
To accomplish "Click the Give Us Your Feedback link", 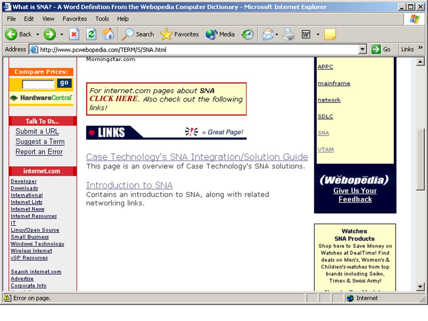I will coord(355,195).
